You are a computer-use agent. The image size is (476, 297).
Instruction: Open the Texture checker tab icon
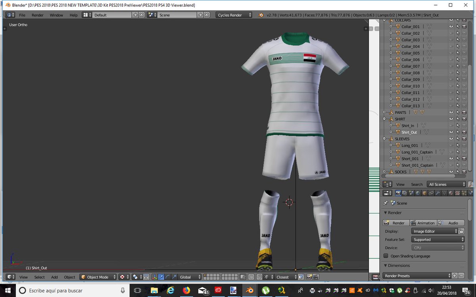[457, 193]
